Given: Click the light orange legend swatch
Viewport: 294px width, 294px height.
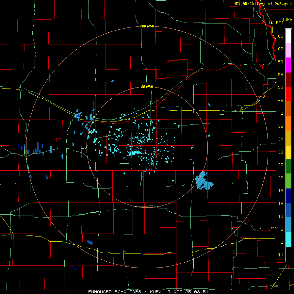Looking at the screenshot, I should [x=288, y=123].
